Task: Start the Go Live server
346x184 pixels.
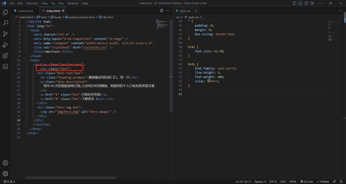Action: click(x=307, y=181)
